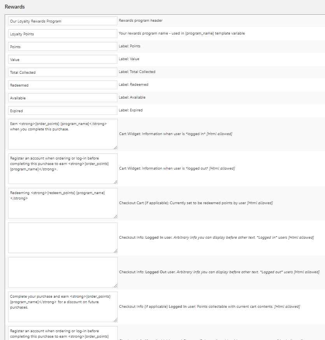The height and width of the screenshot is (340, 325).
Task: Click the empty Checkout Info Logged In textarea
Action: point(63,238)
